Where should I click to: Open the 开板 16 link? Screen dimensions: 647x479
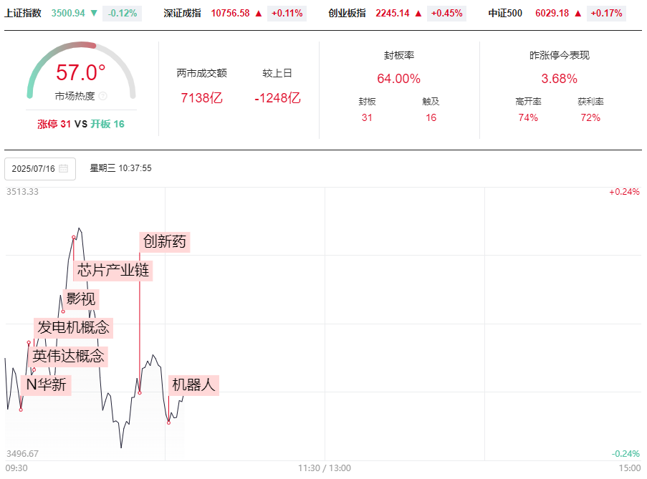pos(107,124)
